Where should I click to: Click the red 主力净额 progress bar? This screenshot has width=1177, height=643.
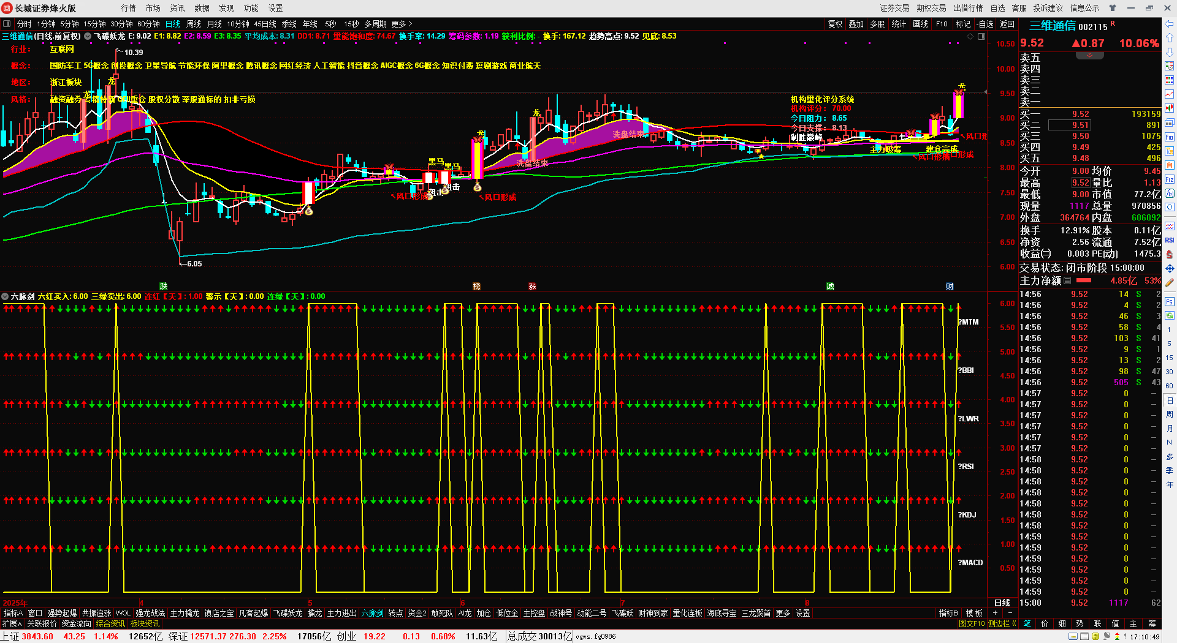[x=1084, y=280]
